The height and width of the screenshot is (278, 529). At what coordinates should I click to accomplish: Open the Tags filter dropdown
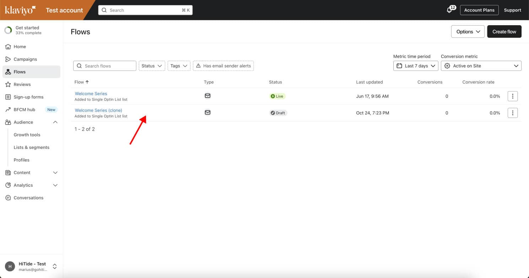tap(179, 66)
